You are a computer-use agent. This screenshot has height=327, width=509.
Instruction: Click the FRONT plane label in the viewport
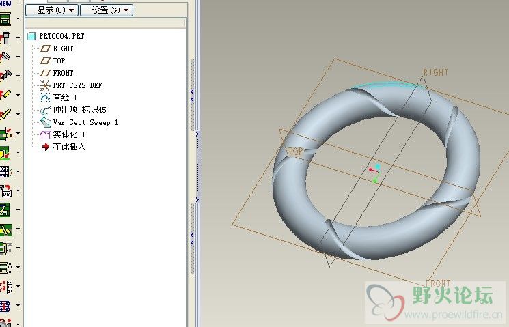pos(438,283)
